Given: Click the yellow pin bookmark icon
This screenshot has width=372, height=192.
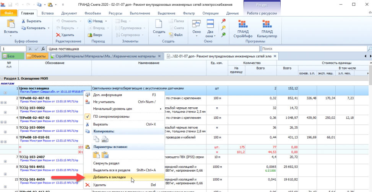Looking at the screenshot, I should coord(223,28).
